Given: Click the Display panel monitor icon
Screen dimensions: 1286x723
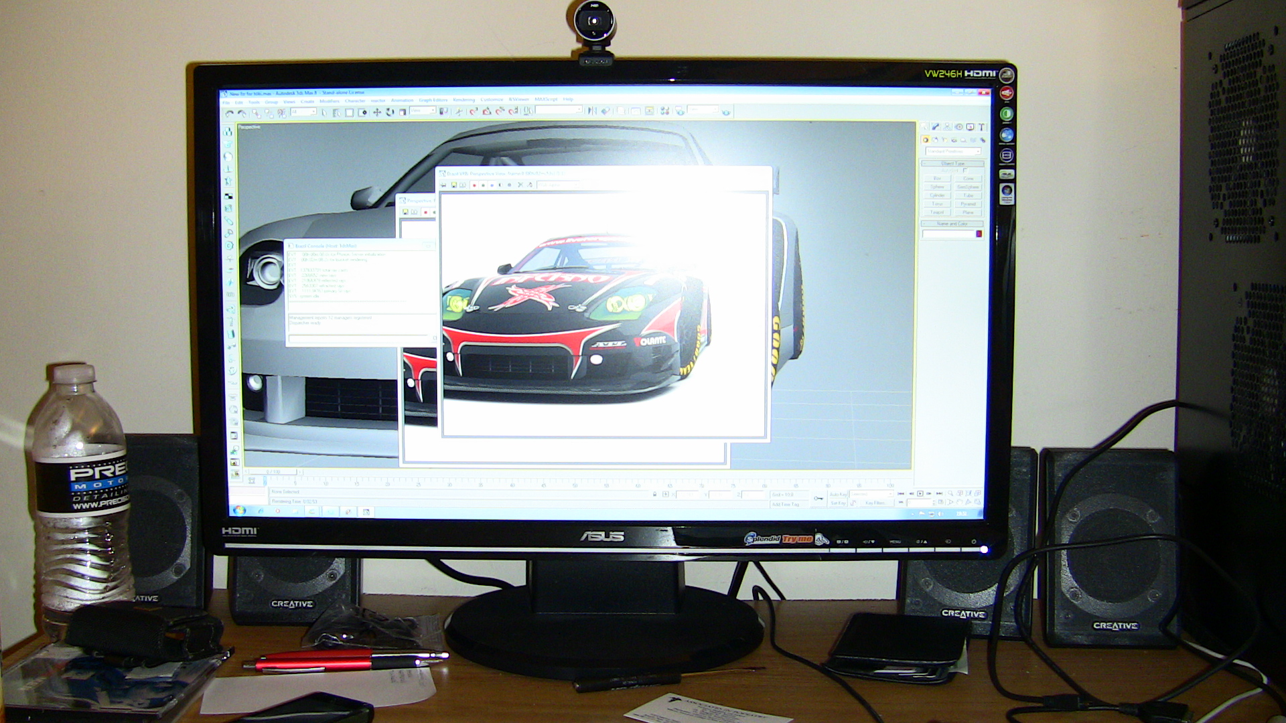Looking at the screenshot, I should coord(970,127).
